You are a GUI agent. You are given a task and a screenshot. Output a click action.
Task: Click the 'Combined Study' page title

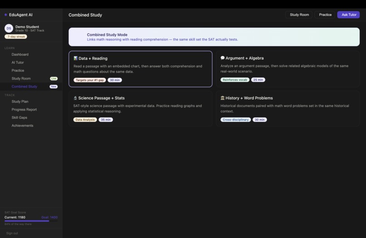(x=85, y=15)
